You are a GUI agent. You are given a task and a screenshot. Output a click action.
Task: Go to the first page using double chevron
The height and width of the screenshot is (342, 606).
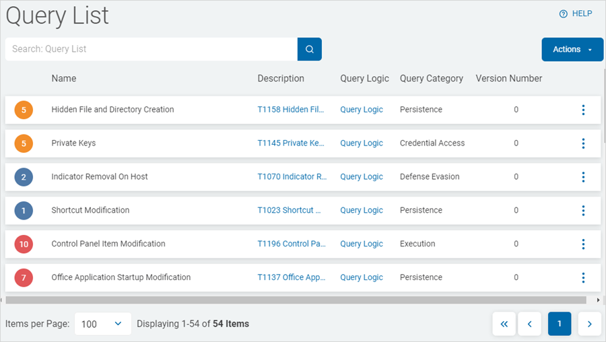coord(504,324)
